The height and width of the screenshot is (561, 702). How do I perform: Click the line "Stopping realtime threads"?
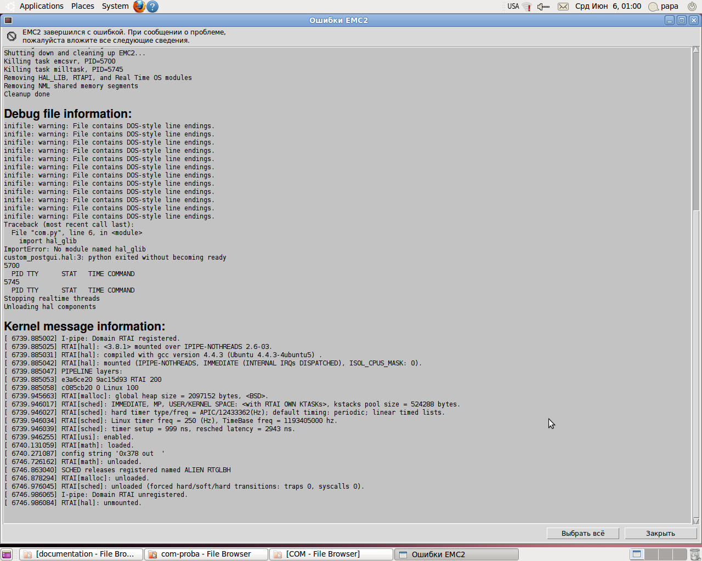point(52,299)
